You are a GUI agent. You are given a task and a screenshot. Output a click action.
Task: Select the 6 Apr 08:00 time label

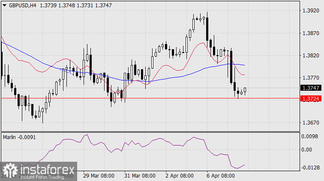coord(220,176)
